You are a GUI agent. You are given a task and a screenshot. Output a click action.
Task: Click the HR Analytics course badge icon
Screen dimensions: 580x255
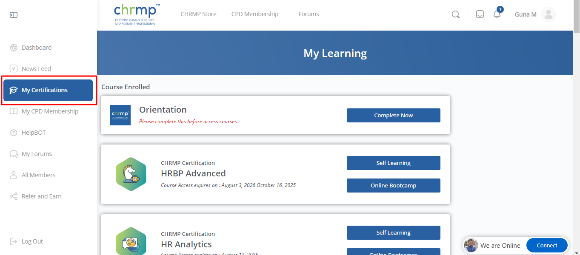pos(131,241)
